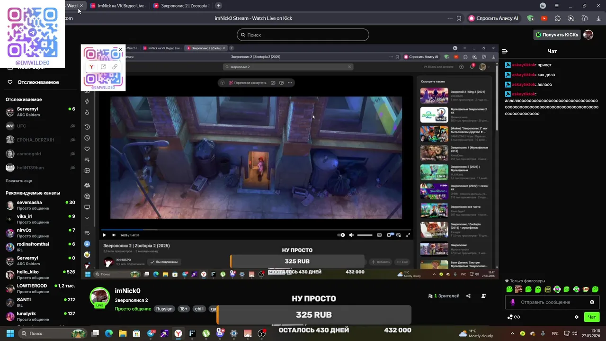Open the Просто общение category link

(133, 309)
